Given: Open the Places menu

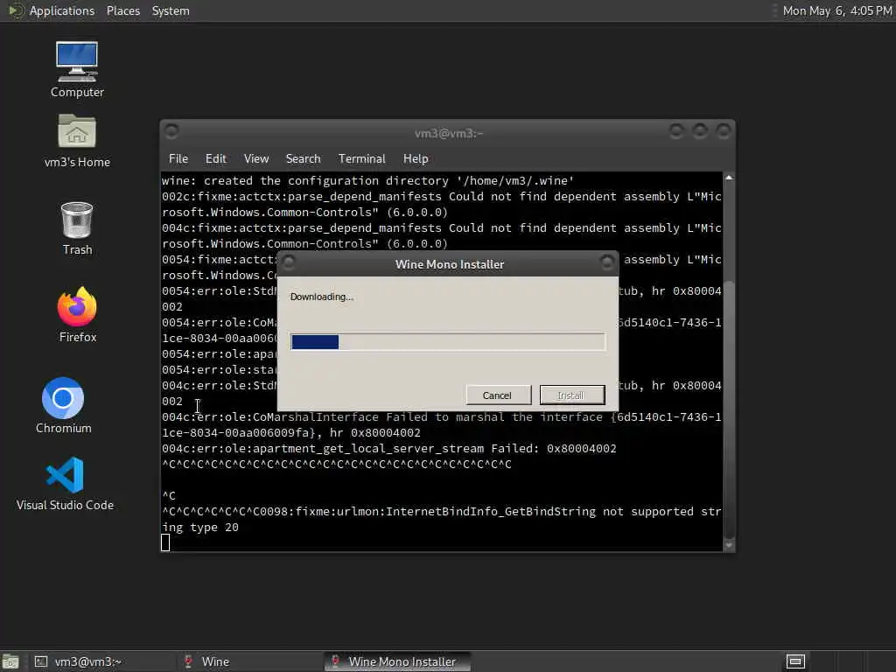Looking at the screenshot, I should click(122, 10).
